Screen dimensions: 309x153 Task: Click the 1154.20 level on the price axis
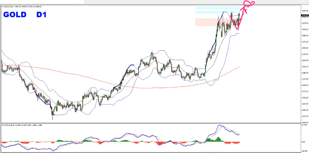point(304,123)
